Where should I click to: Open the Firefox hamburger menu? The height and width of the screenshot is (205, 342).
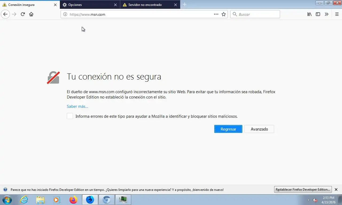click(x=337, y=14)
